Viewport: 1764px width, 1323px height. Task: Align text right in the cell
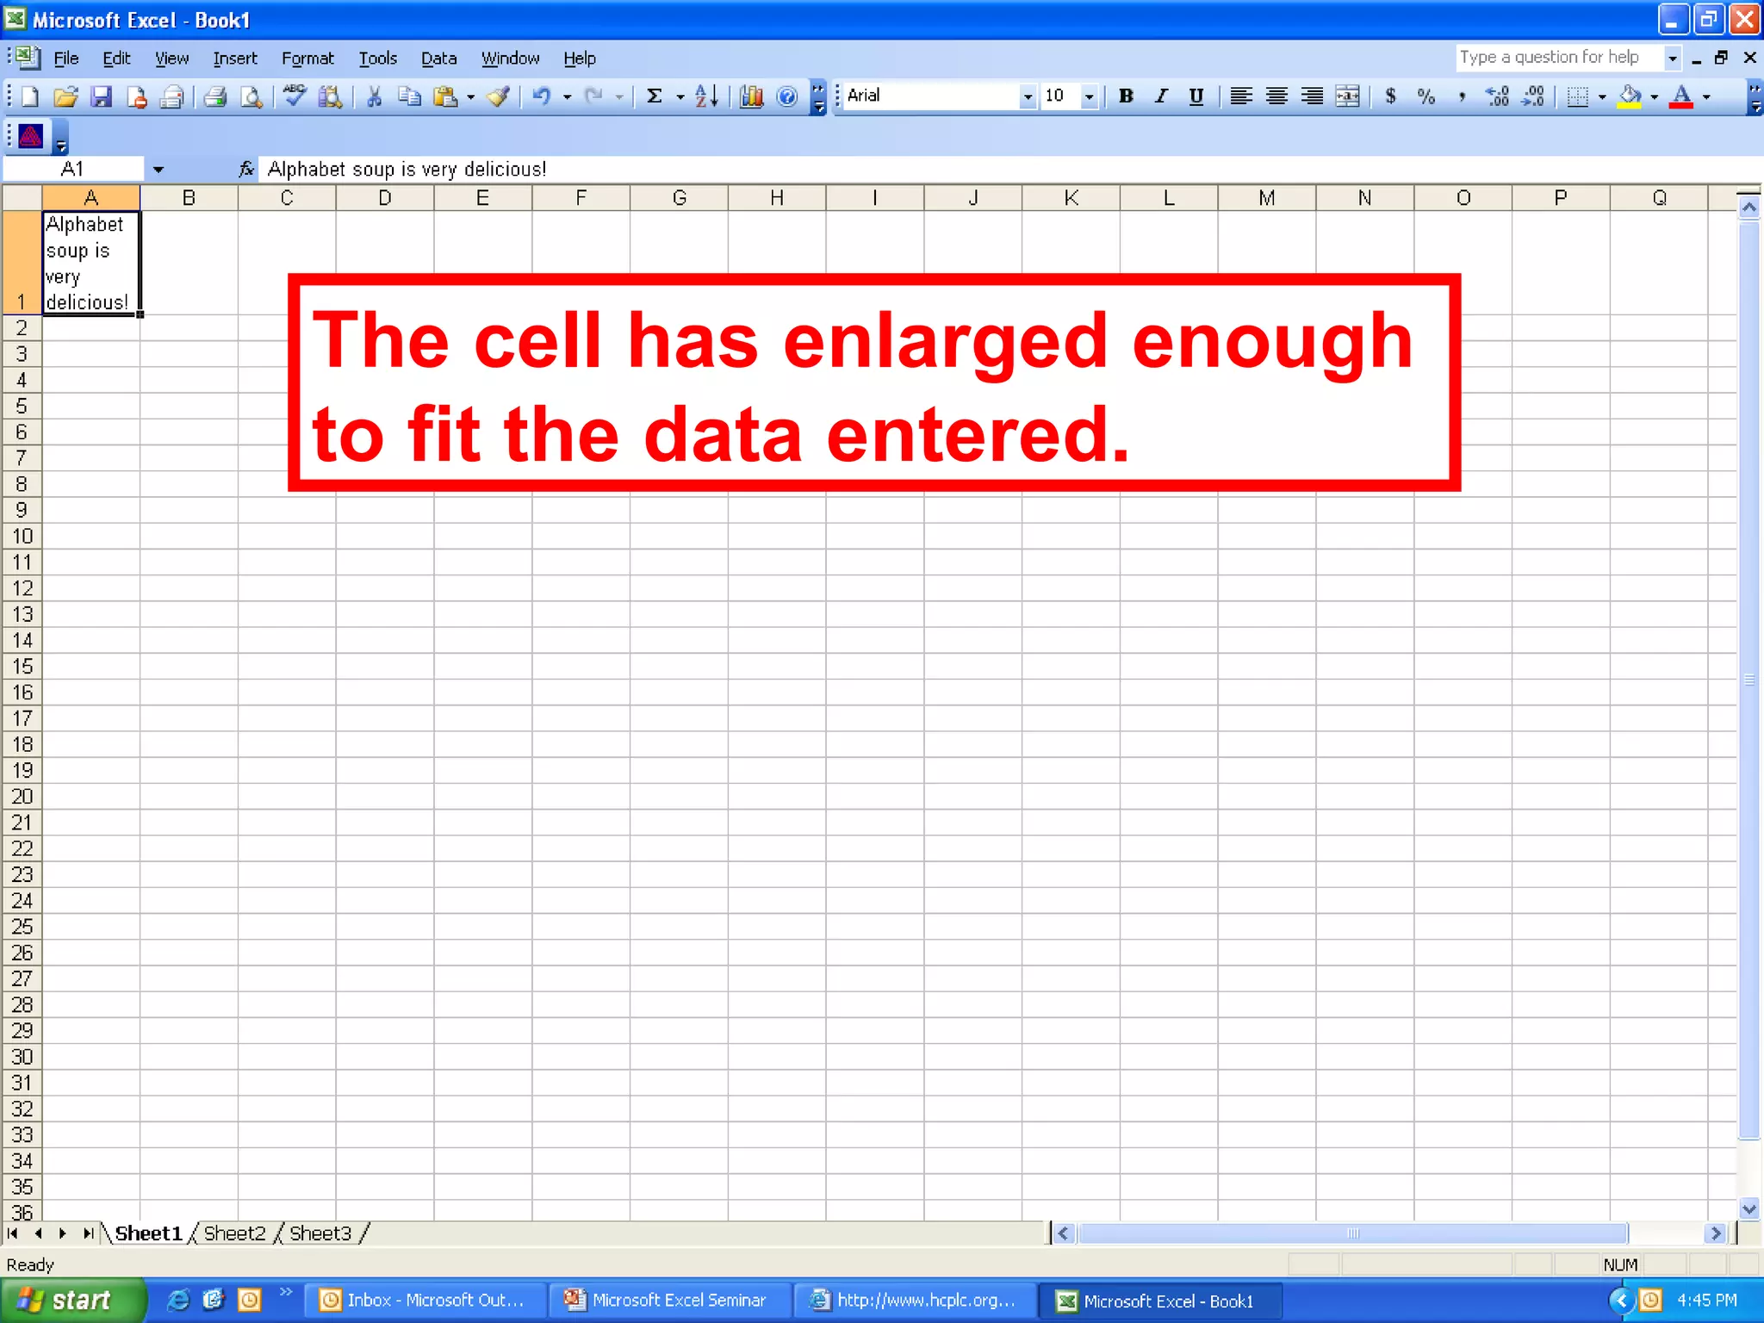click(x=1312, y=96)
